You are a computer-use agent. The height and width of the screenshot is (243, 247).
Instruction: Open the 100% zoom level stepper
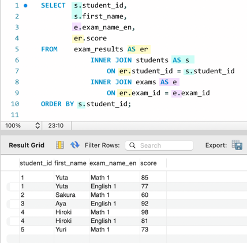(38, 126)
